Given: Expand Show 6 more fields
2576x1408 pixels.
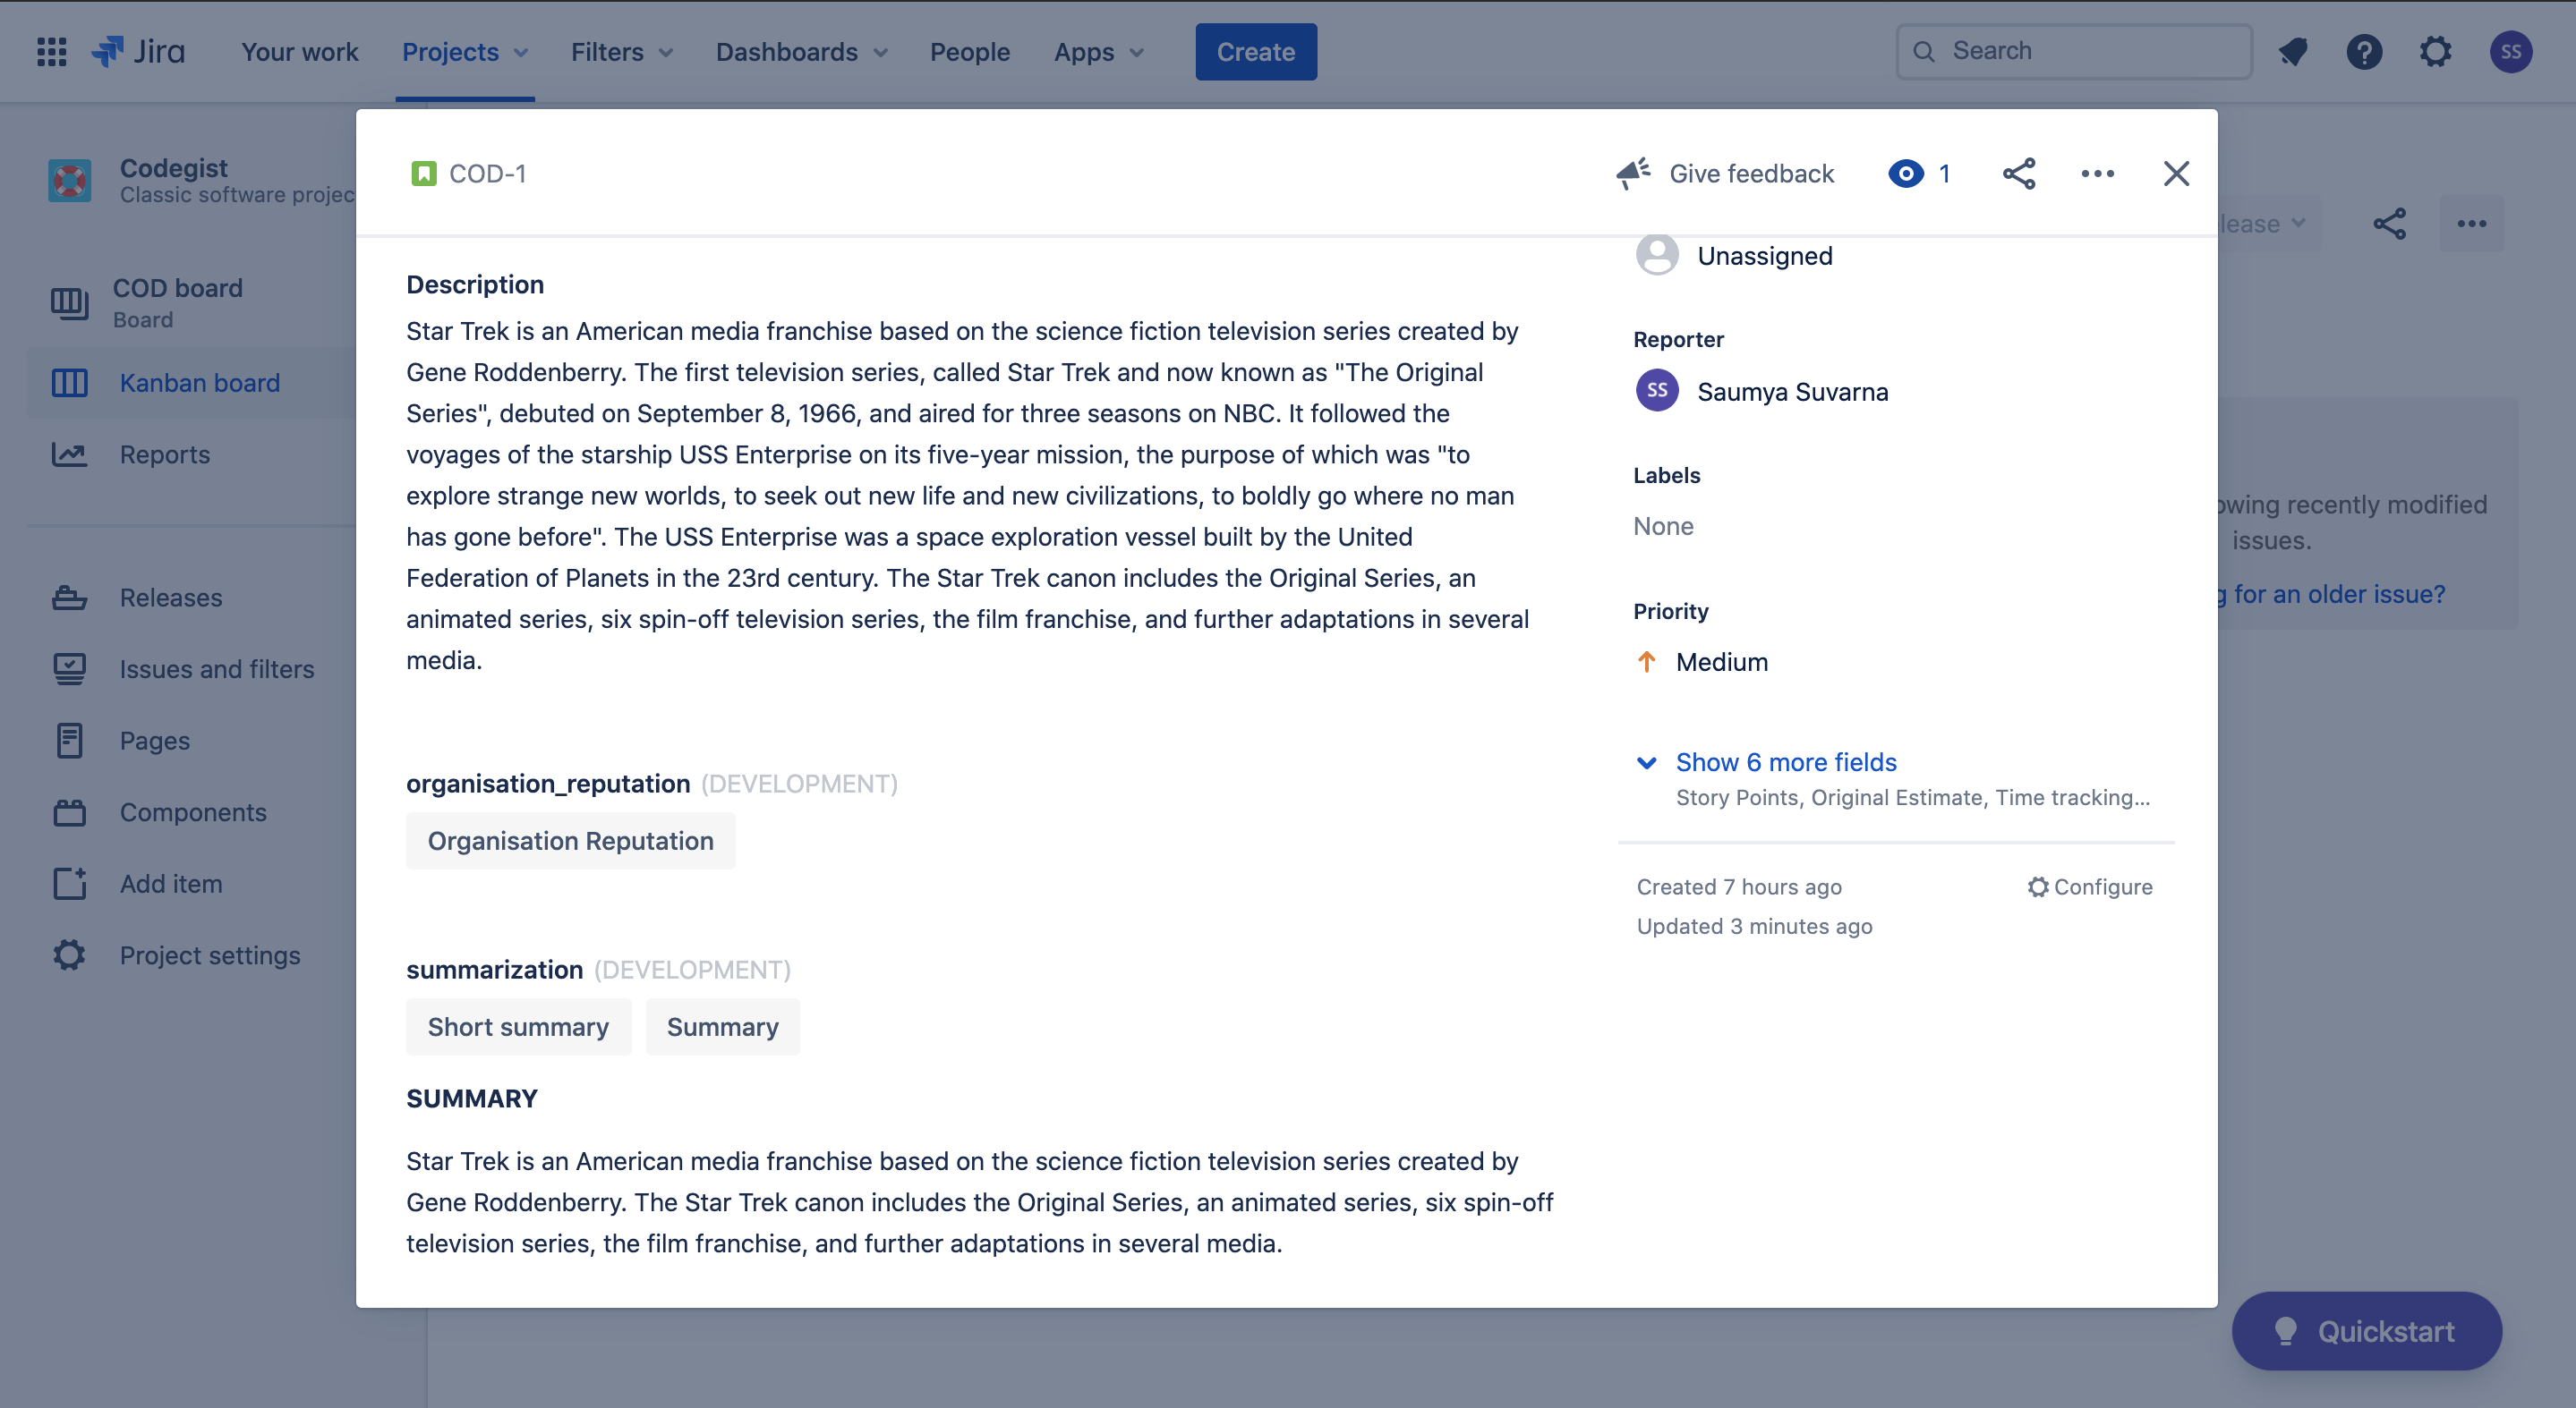Looking at the screenshot, I should 1785,761.
